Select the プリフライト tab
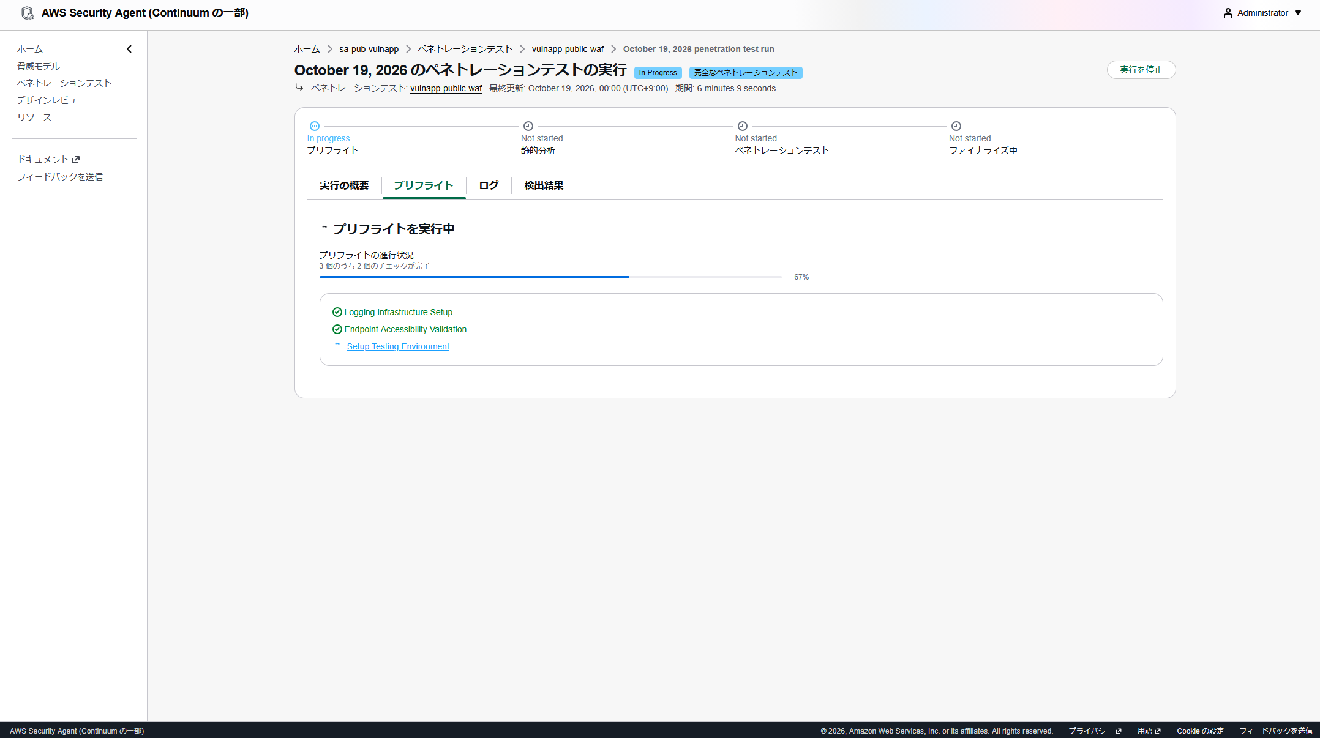The width and height of the screenshot is (1320, 738). pyautogui.click(x=424, y=185)
